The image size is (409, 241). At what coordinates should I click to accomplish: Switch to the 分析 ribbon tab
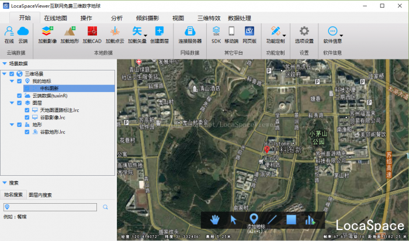pyautogui.click(x=117, y=18)
